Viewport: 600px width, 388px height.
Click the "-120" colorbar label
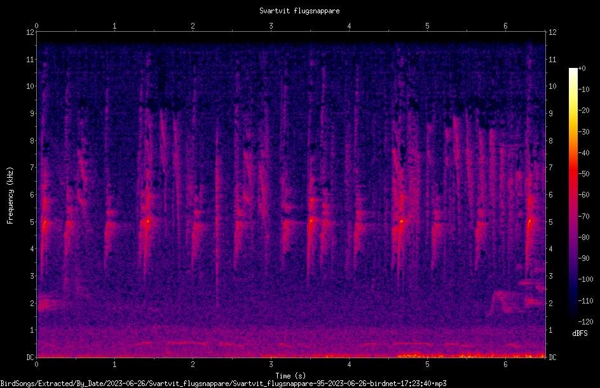click(x=586, y=322)
